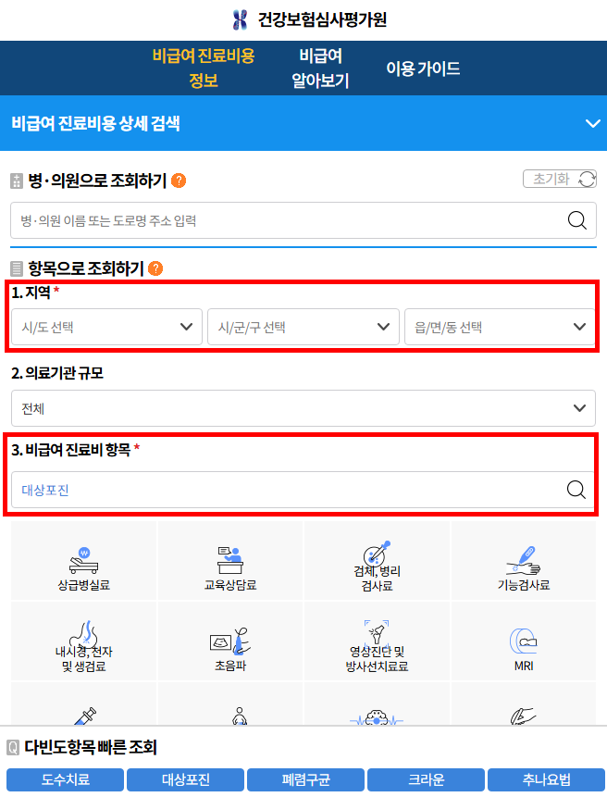Screen dimensions: 607x797
Task: Select the 상급병실료 category icon
Action: pos(84,561)
